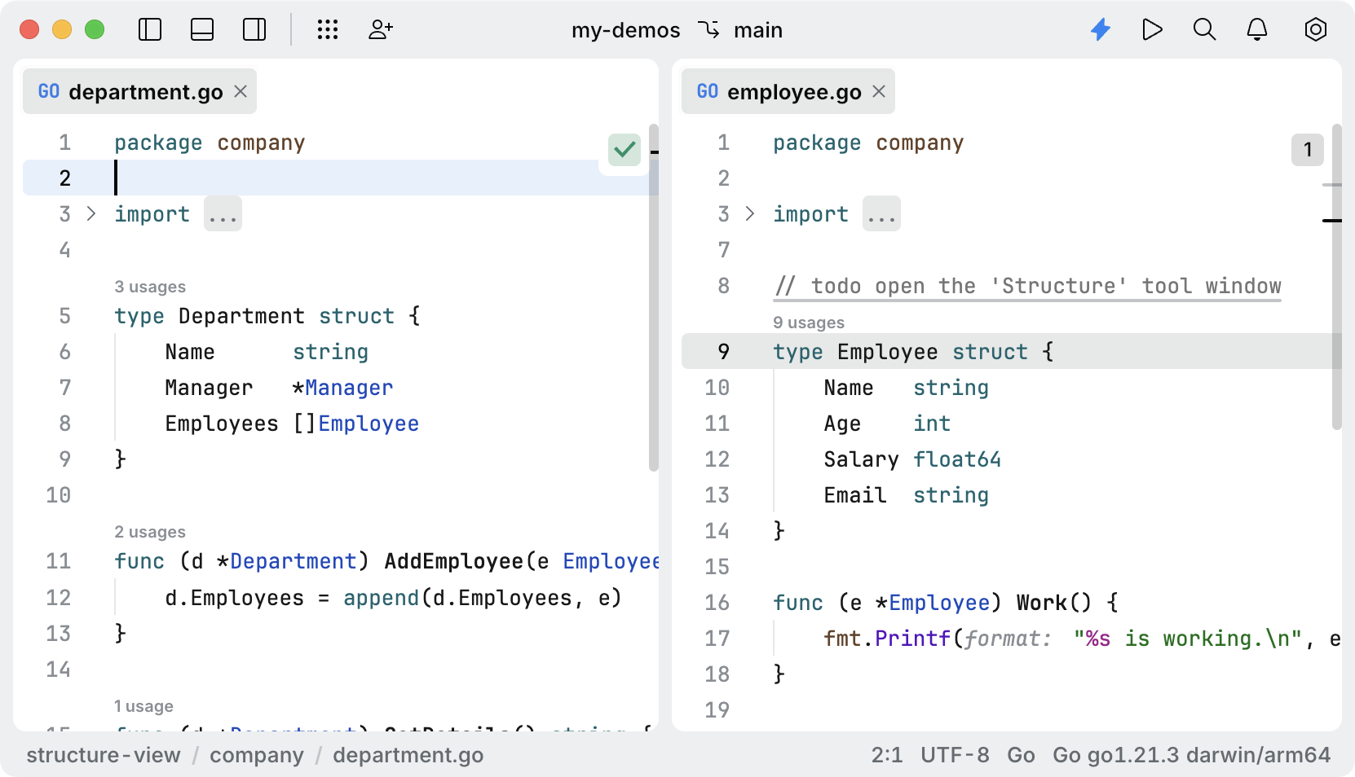The height and width of the screenshot is (777, 1355).
Task: Start a collaboration session with the add-person icon
Action: pos(380,30)
